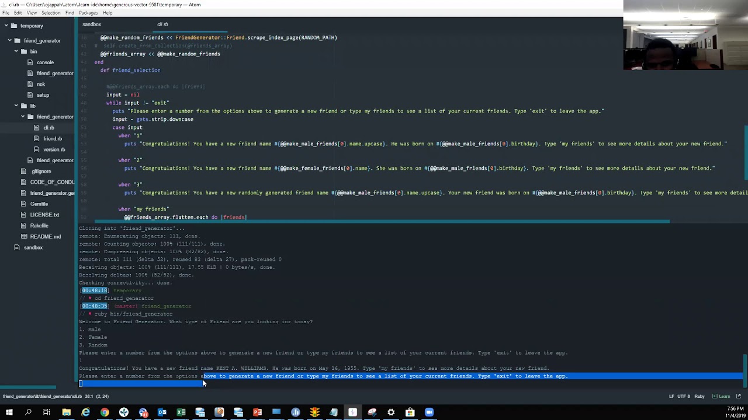748x420 pixels.
Task: Open Excel from the taskbar
Action: pos(181,412)
